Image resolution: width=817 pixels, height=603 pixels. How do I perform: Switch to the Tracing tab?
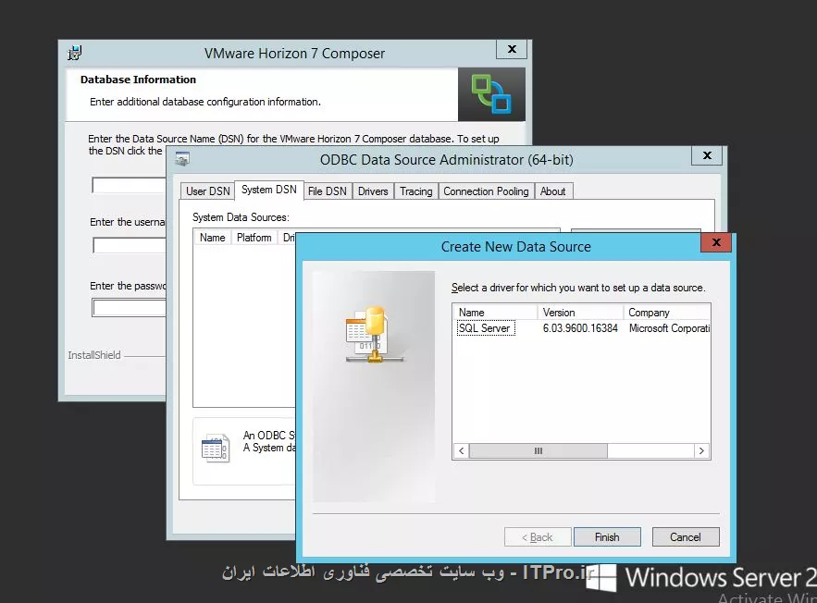416,191
